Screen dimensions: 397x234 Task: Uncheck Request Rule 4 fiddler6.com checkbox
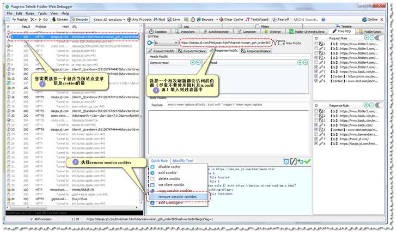(x=316, y=58)
